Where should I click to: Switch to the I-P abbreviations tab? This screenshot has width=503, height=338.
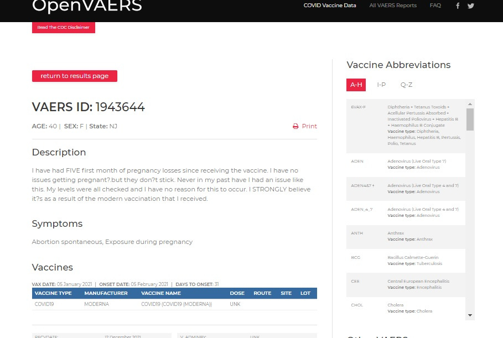click(x=381, y=85)
